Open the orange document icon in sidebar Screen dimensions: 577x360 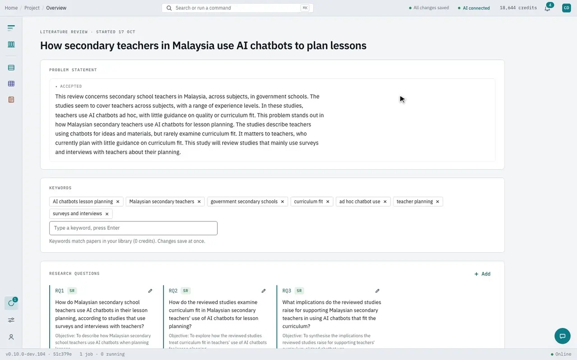click(x=11, y=99)
